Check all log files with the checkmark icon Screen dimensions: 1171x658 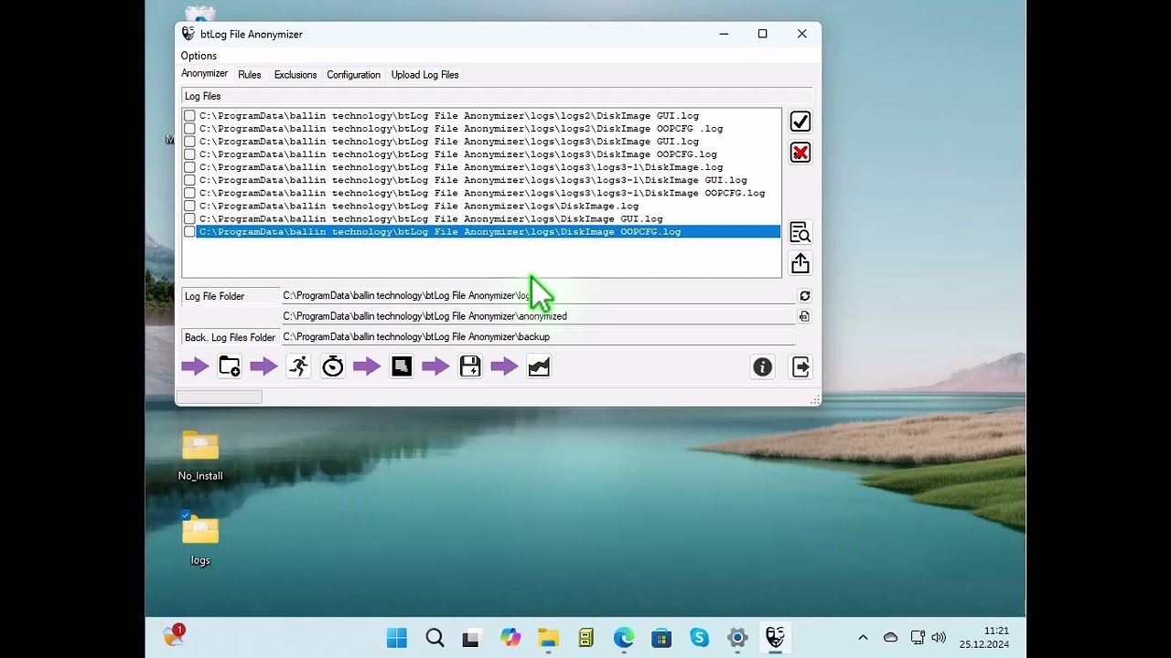[x=800, y=122]
